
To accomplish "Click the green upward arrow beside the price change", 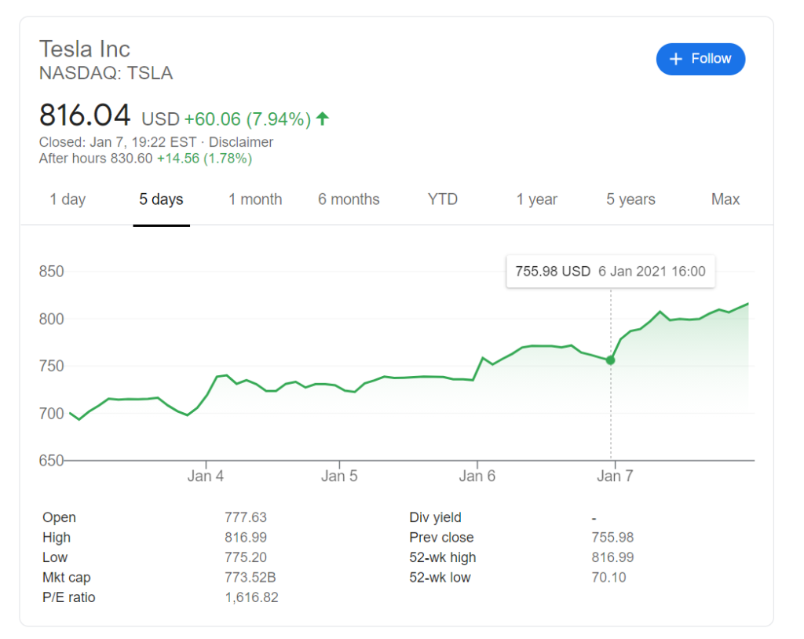I will click(322, 118).
